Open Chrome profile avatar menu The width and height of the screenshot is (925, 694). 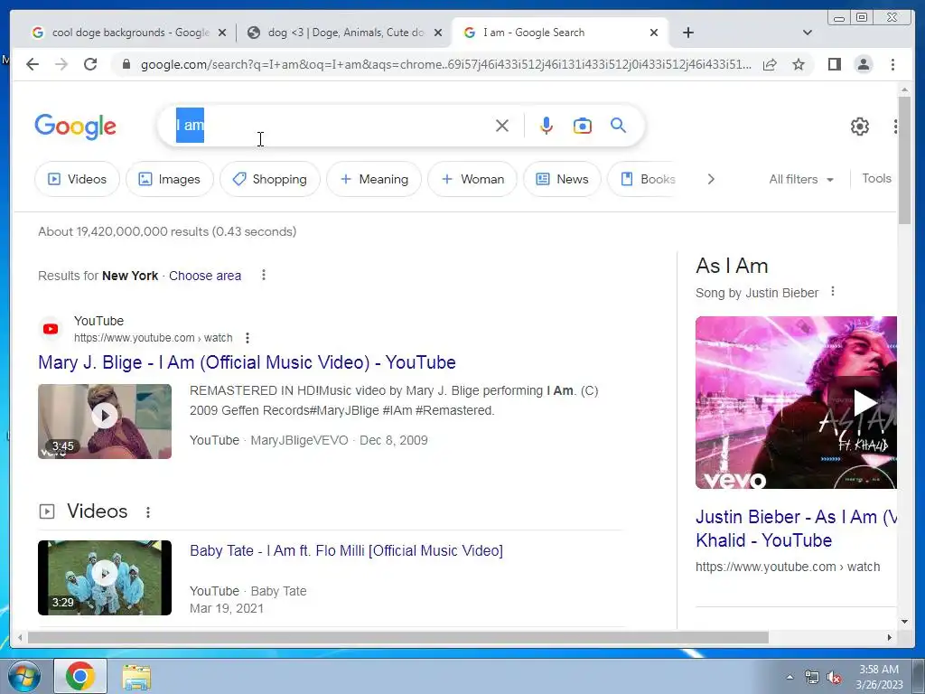[864, 64]
